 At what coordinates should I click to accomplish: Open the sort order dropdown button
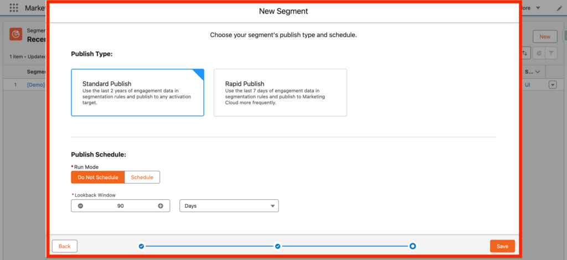(525, 53)
